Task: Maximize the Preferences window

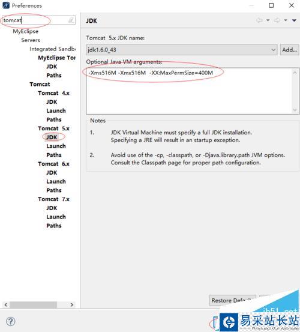Action: (x=271, y=5)
